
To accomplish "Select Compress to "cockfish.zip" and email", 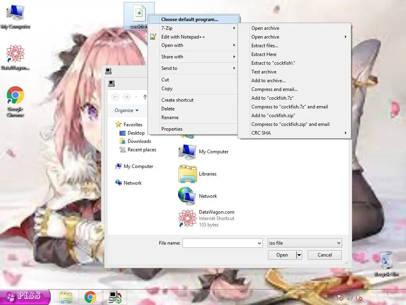I will 295,124.
